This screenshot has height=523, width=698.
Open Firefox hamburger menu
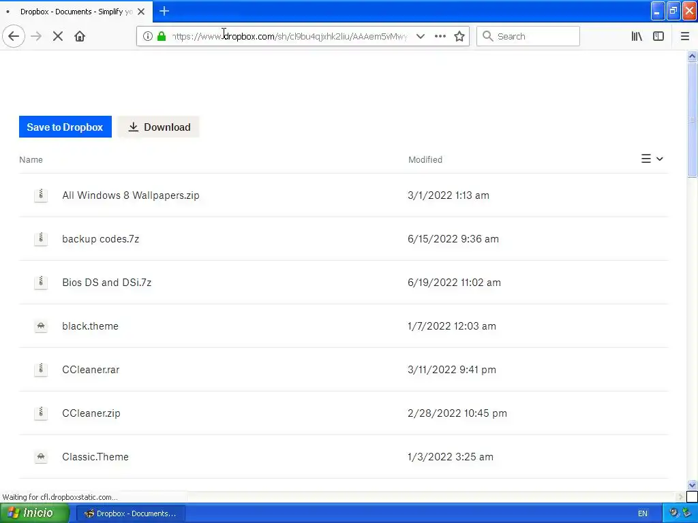[685, 36]
